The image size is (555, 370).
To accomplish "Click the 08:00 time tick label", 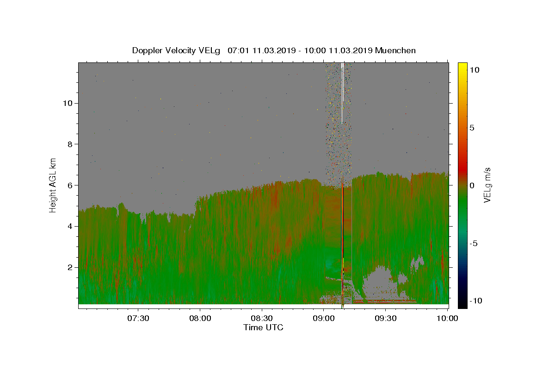I will 200,318.
